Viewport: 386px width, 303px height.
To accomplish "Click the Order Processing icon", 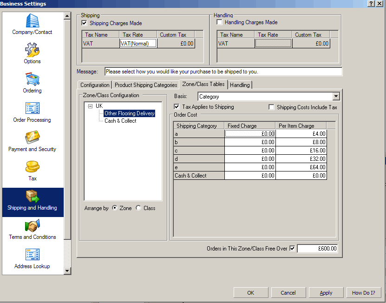I will pyautogui.click(x=32, y=108).
